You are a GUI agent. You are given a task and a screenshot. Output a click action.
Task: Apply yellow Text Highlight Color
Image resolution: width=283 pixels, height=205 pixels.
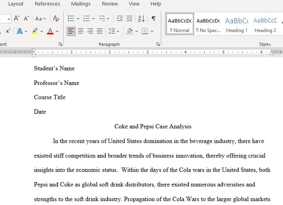tap(35, 31)
